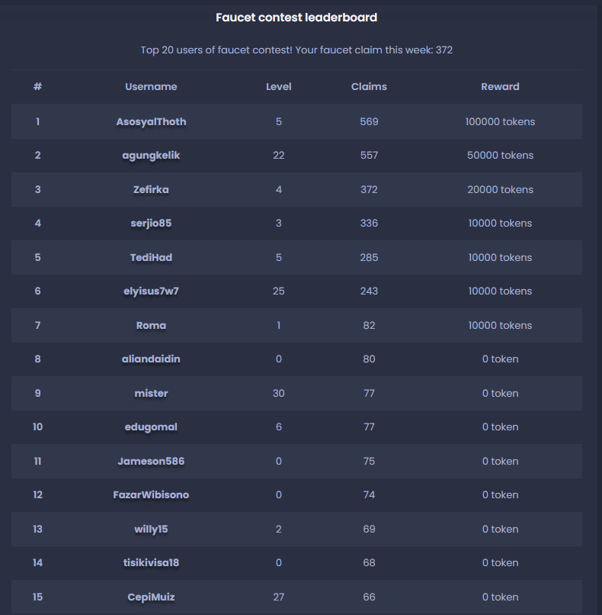Screen dimensions: 602x615
Task: Click the # rank column header
Action: point(37,87)
